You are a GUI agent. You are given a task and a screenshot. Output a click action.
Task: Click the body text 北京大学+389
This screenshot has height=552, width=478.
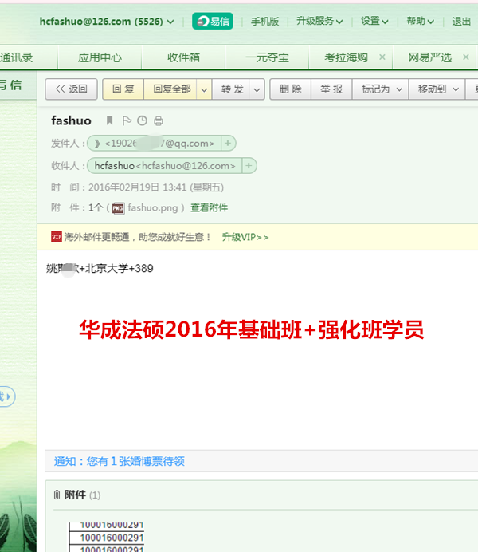click(x=119, y=268)
